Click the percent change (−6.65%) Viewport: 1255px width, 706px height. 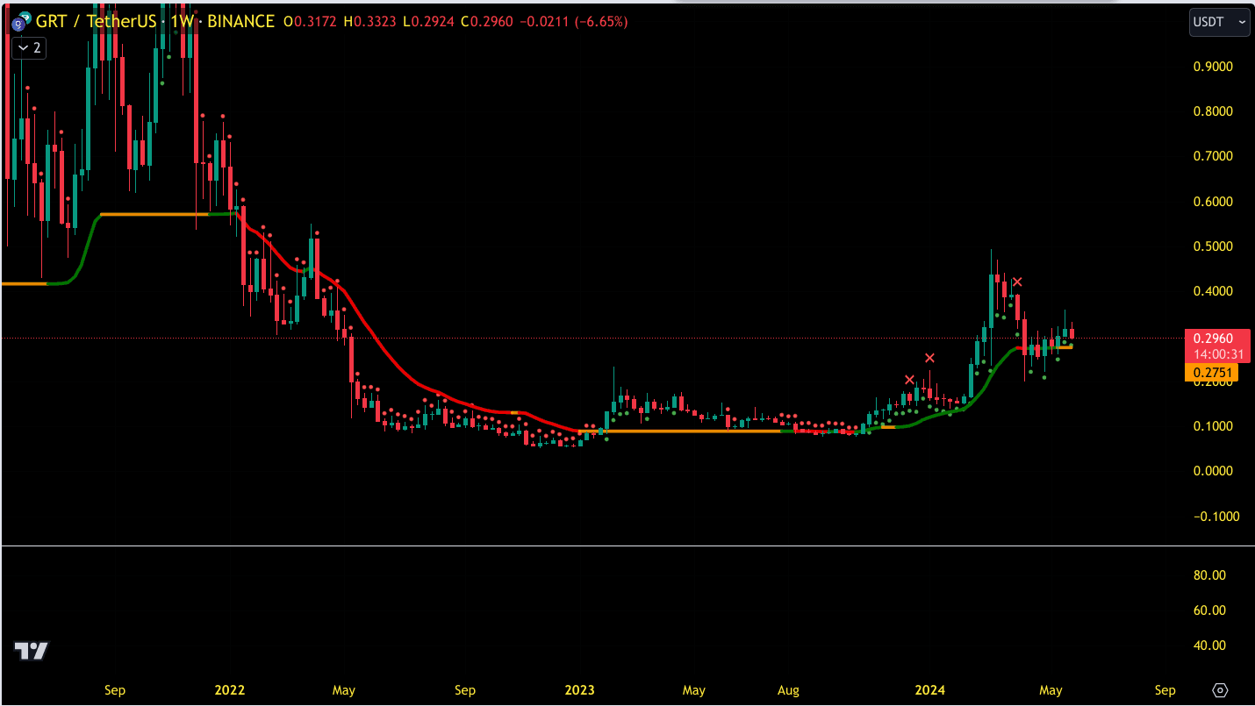pyautogui.click(x=601, y=22)
